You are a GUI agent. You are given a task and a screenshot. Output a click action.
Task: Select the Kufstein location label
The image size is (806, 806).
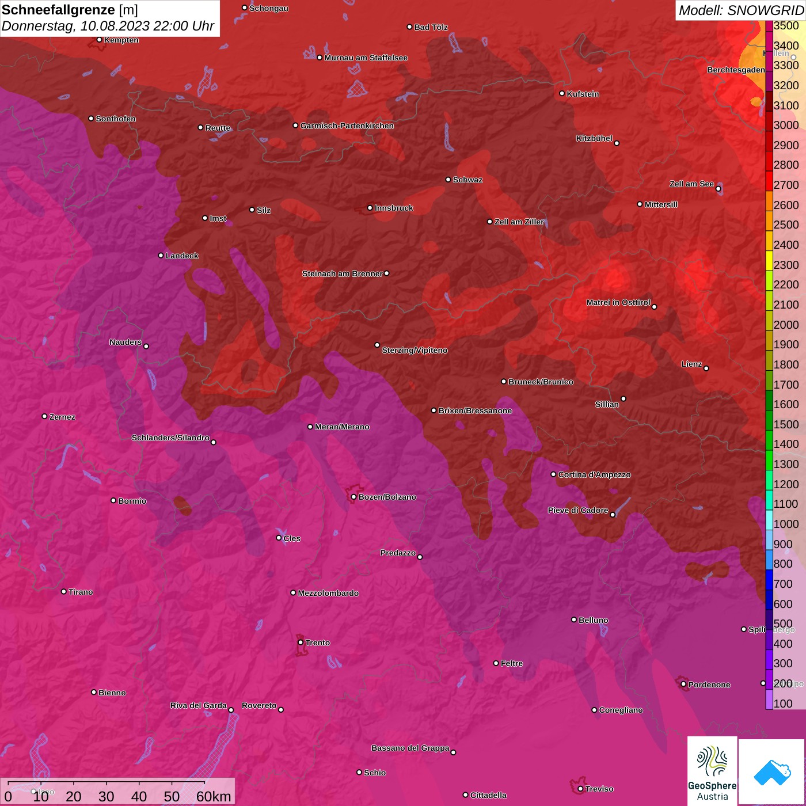pyautogui.click(x=583, y=94)
